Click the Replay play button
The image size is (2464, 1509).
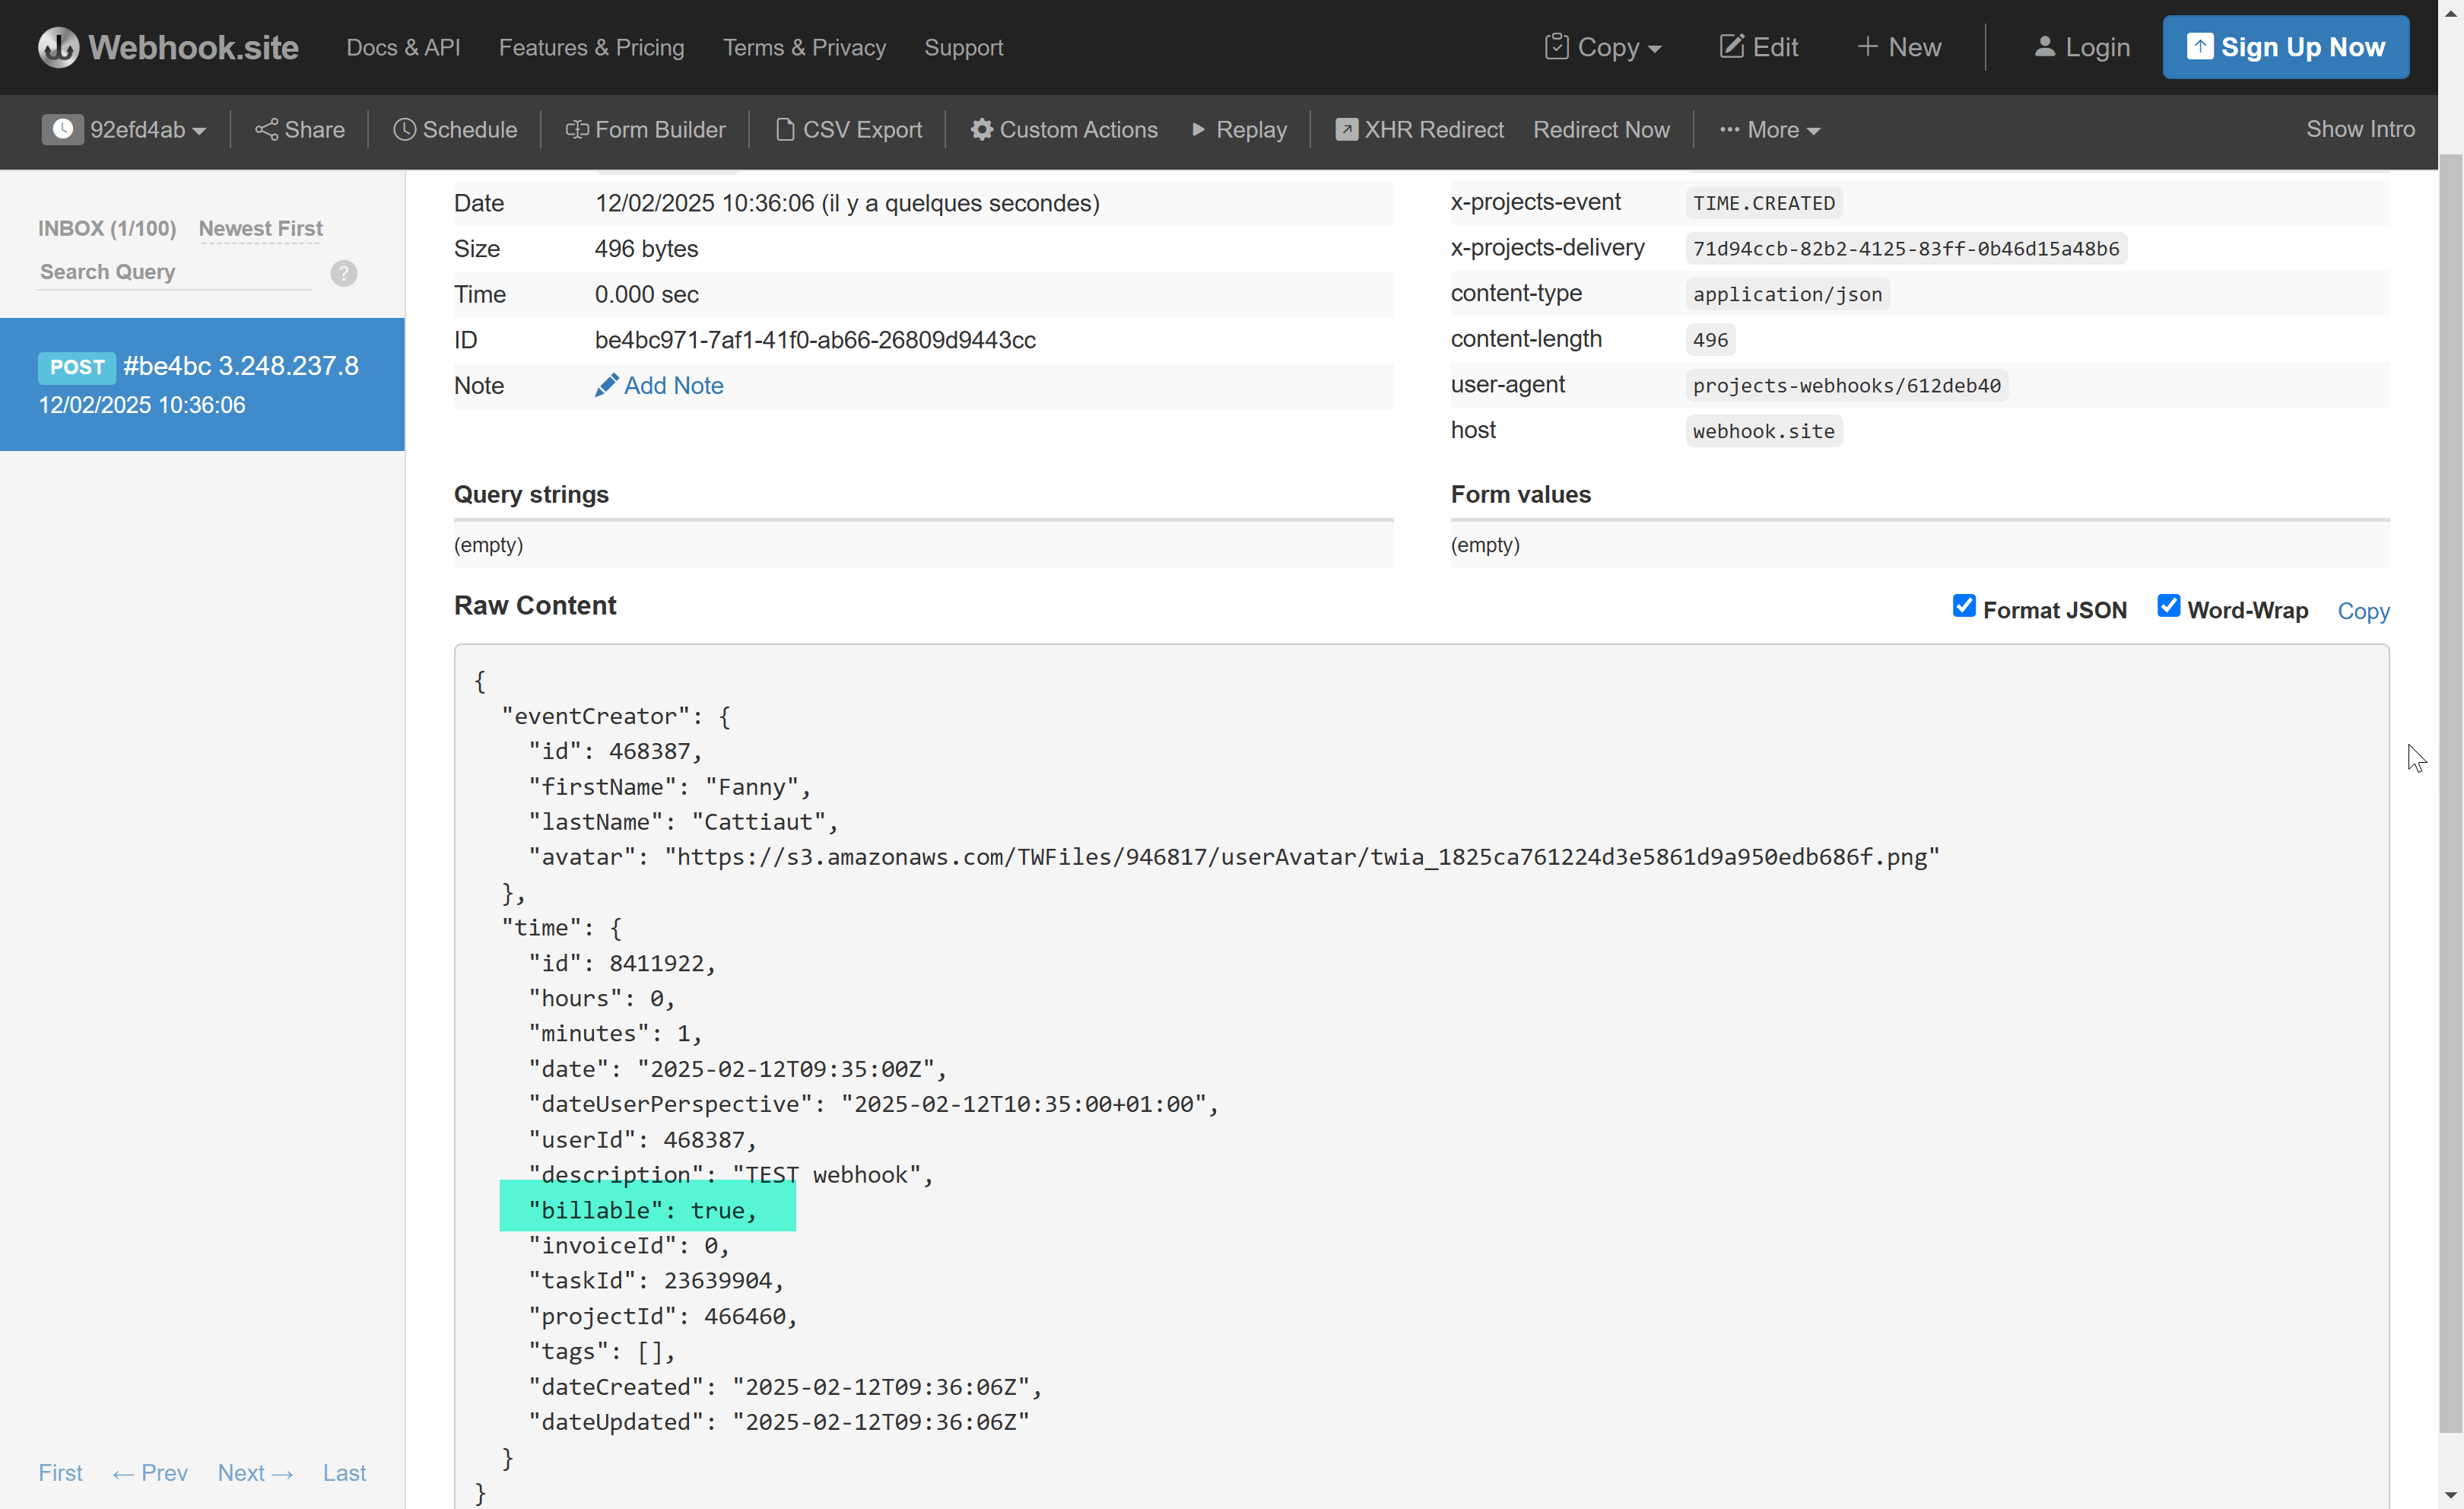pos(1239,130)
